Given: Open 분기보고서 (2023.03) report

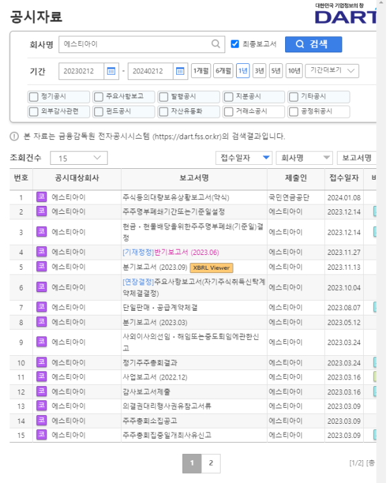Looking at the screenshot, I should (x=155, y=322).
